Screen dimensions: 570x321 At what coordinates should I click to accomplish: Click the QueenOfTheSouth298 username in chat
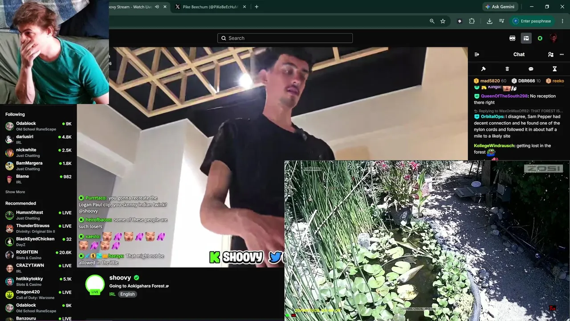(x=504, y=96)
